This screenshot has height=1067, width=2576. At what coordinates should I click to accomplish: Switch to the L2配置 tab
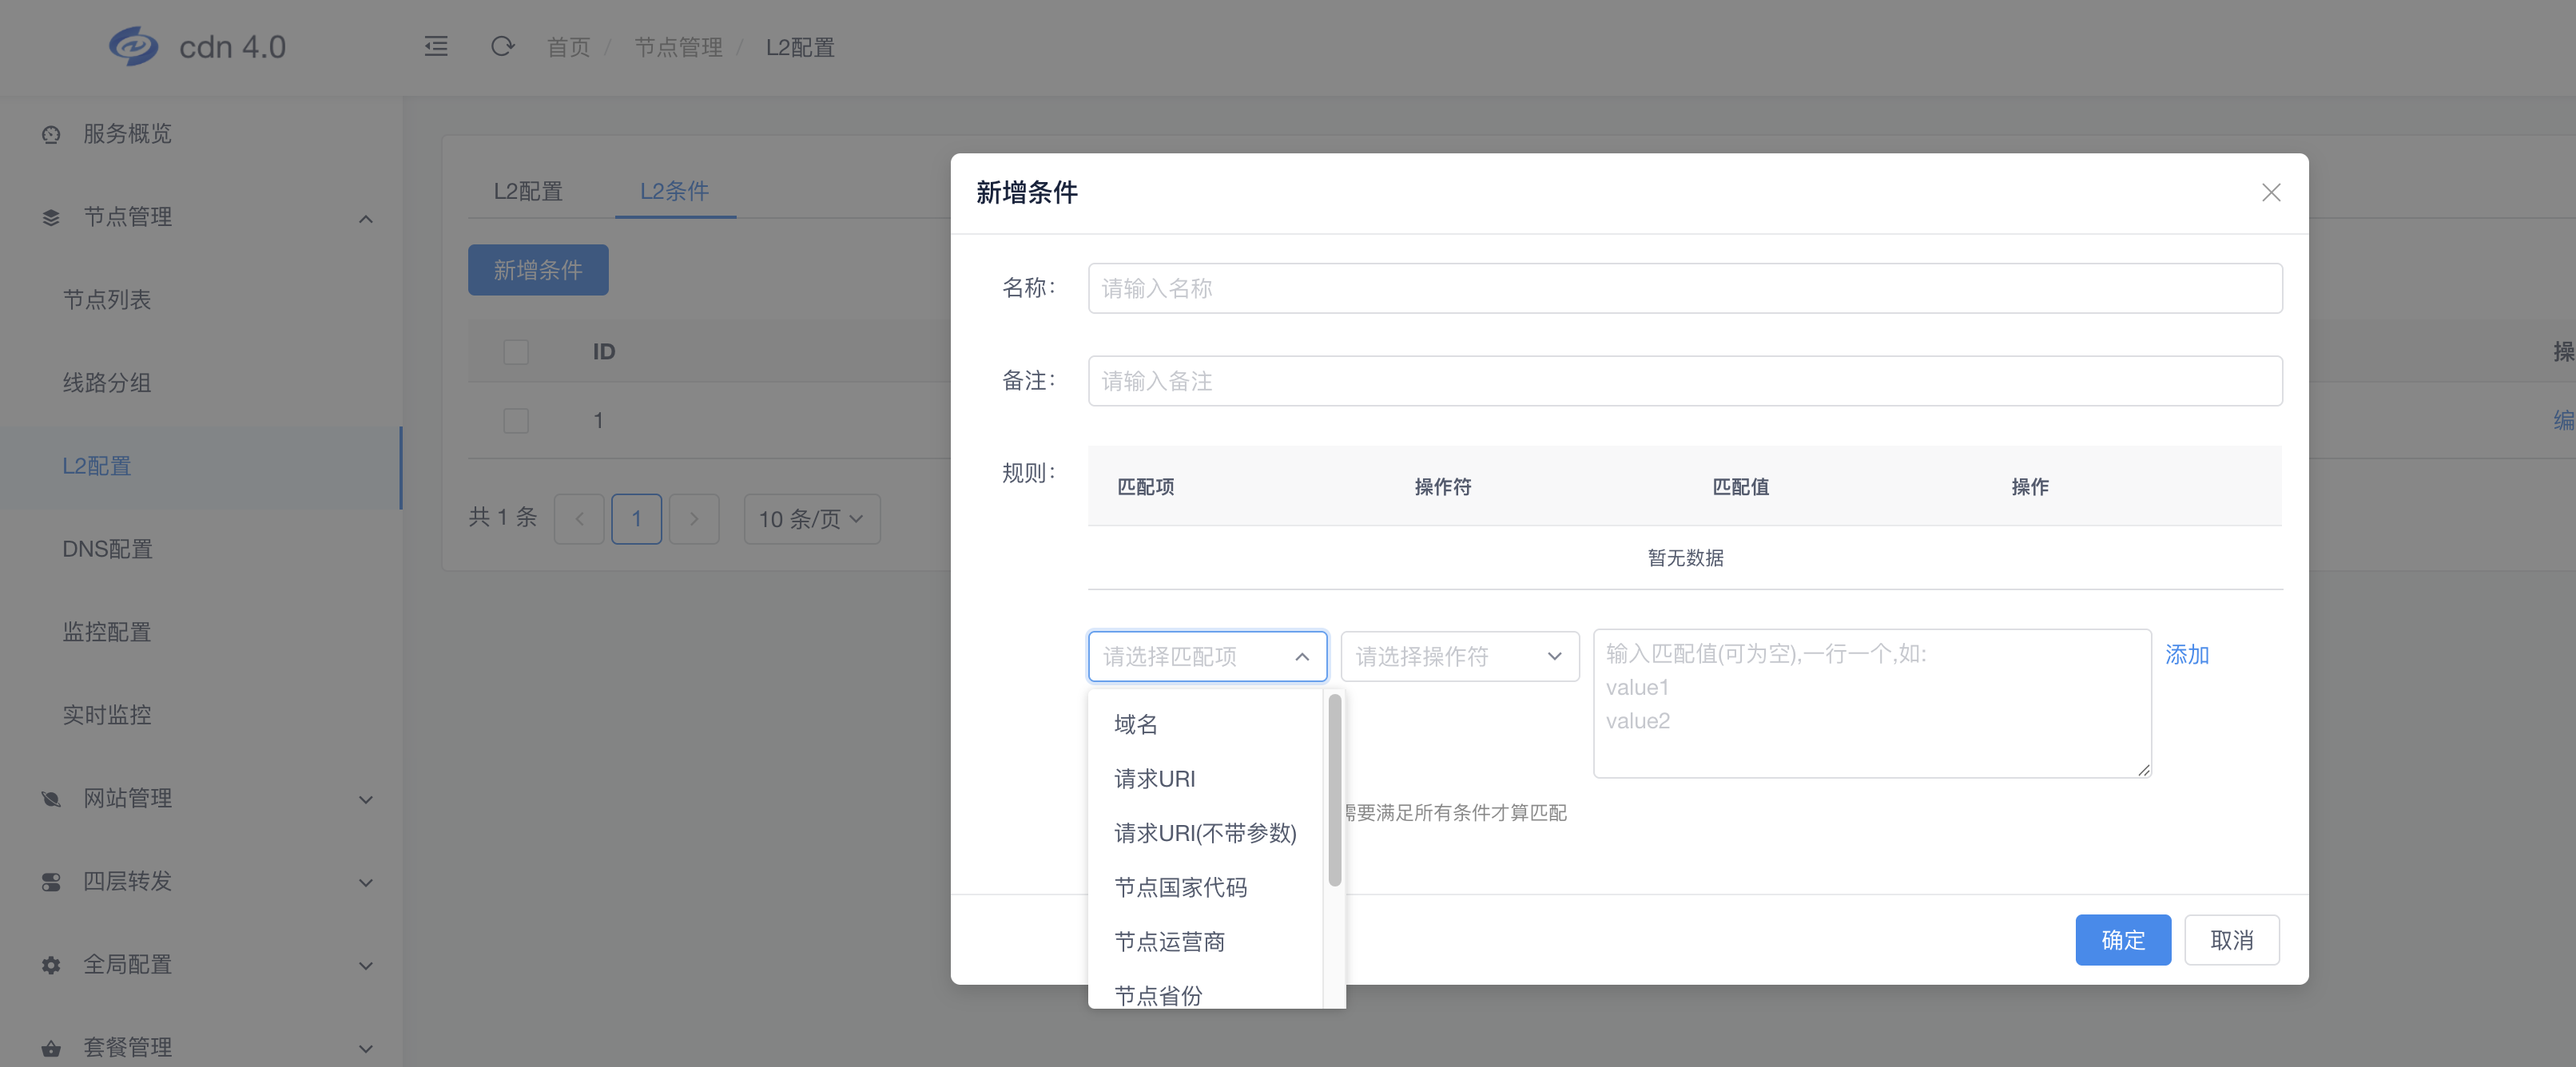tap(528, 191)
